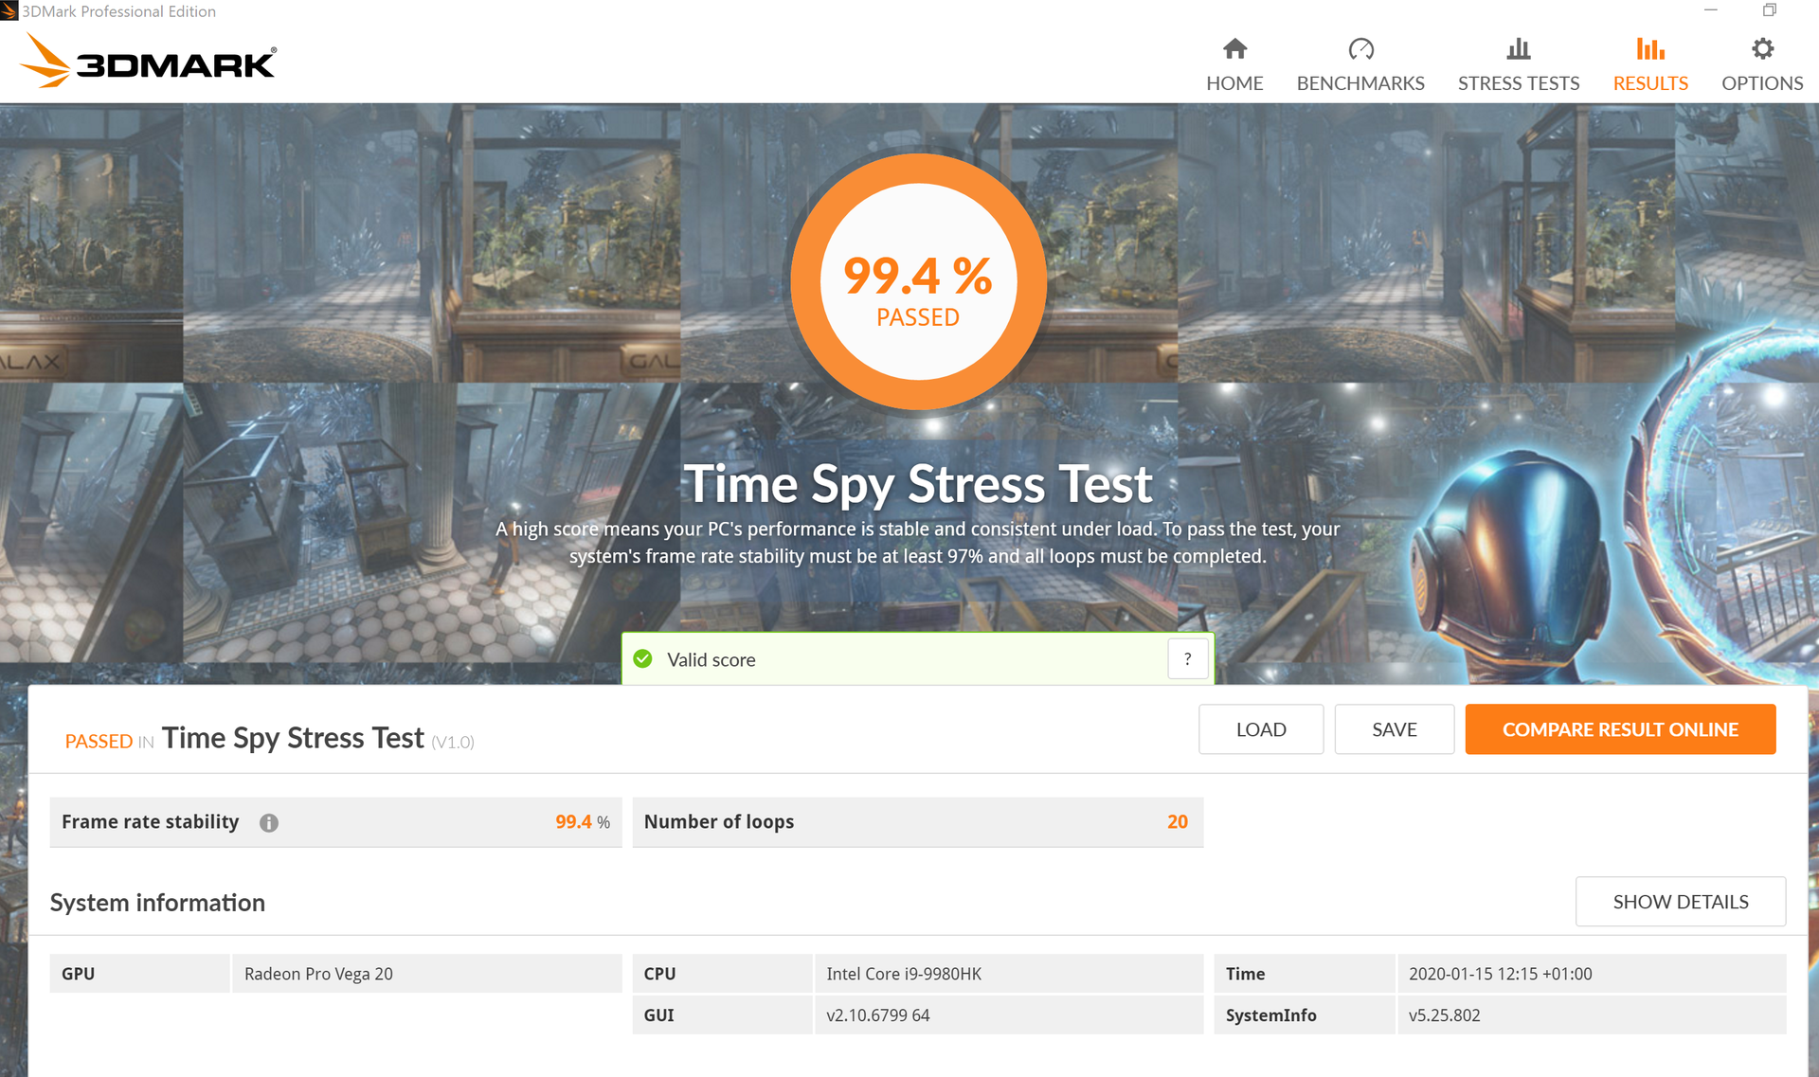Click the SAVE button

[1395, 729]
